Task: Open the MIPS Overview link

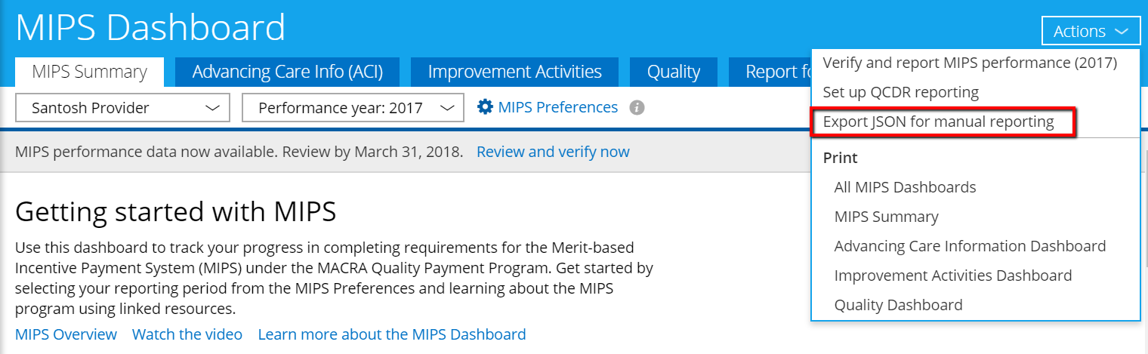Action: (x=66, y=334)
